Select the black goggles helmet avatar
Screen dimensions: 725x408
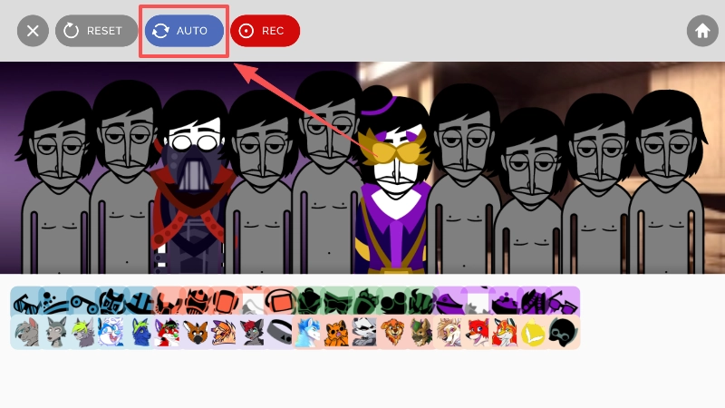(x=564, y=333)
